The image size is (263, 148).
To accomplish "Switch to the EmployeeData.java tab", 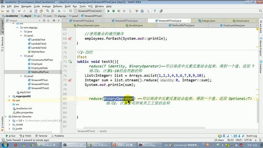I will 233,25.
